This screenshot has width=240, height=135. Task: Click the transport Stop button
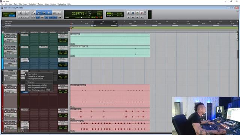(133, 13)
